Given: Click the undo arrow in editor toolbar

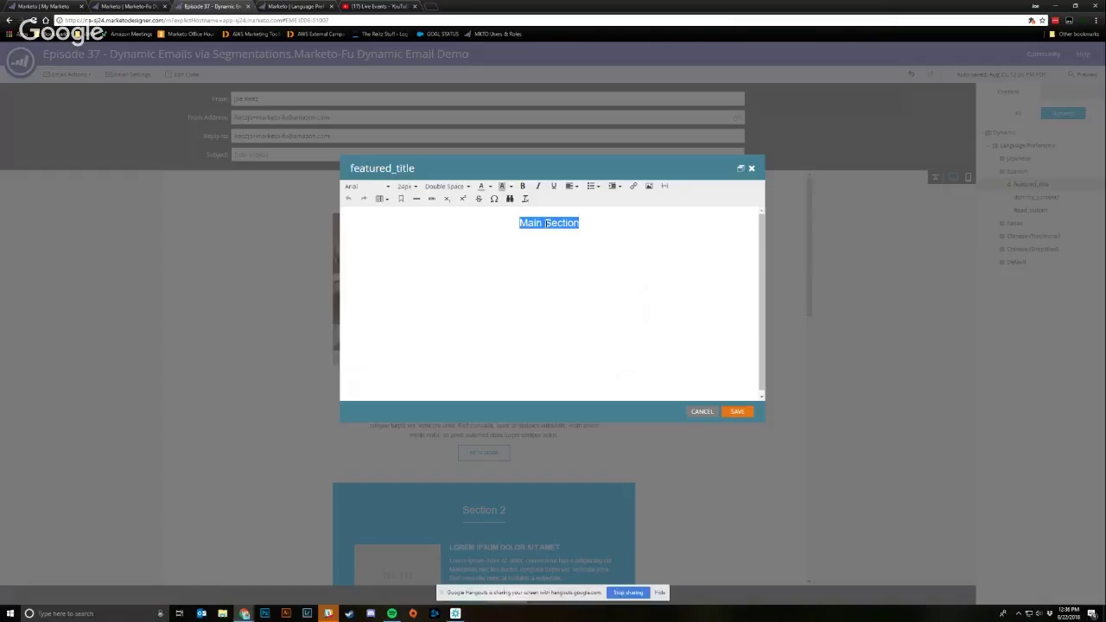Looking at the screenshot, I should pyautogui.click(x=348, y=199).
